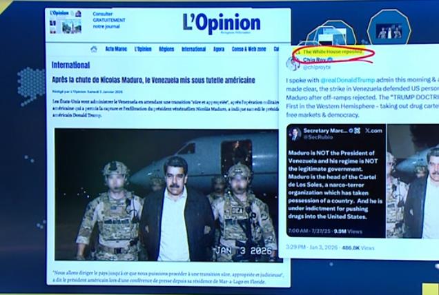The height and width of the screenshot is (295, 439).
Task: Open the home icon in L'Opinion navigation
Action: tap(94, 50)
